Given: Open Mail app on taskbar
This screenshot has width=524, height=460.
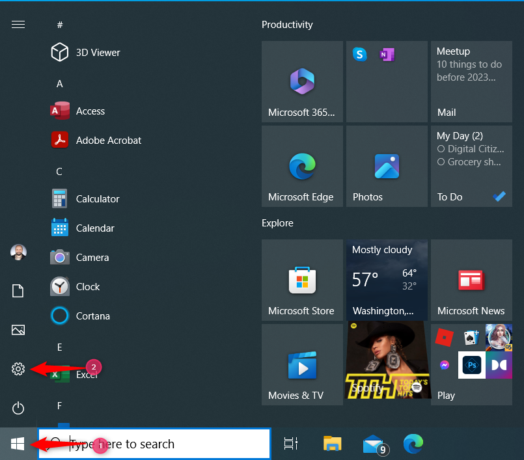Looking at the screenshot, I should 375,444.
